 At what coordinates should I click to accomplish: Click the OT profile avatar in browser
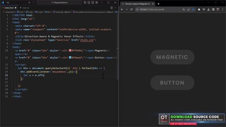pos(218,10)
